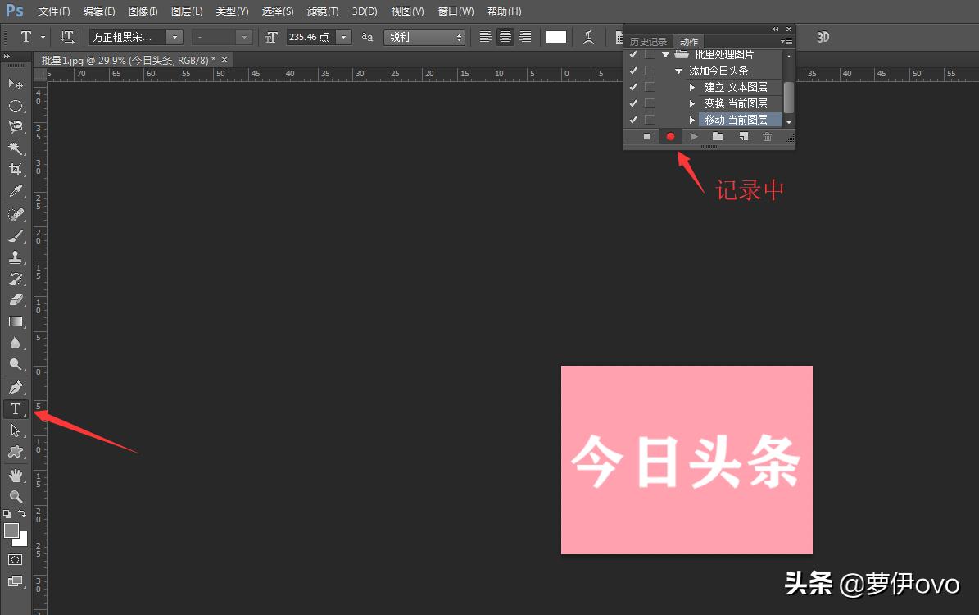This screenshot has height=615, width=979.
Task: Select the Clone Stamp tool
Action: click(x=15, y=257)
